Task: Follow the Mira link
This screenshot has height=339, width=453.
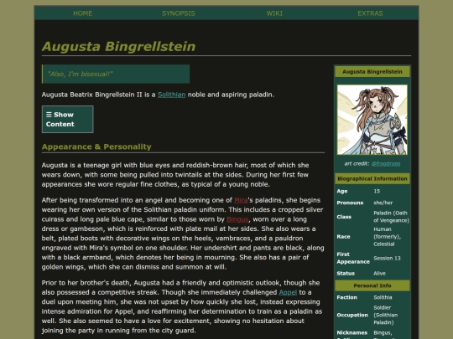Action: pyautogui.click(x=241, y=200)
